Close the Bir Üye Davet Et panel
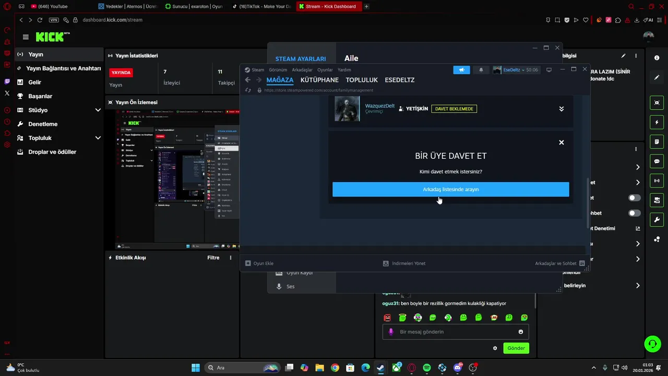 562,142
